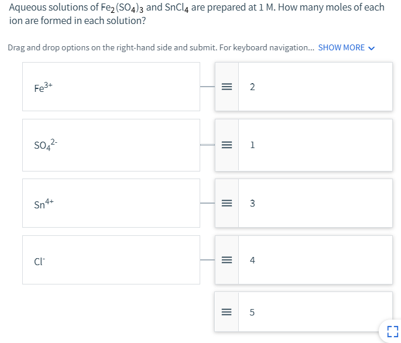Pick the answer option labeled 4
This screenshot has height=343, width=401.
click(315, 260)
